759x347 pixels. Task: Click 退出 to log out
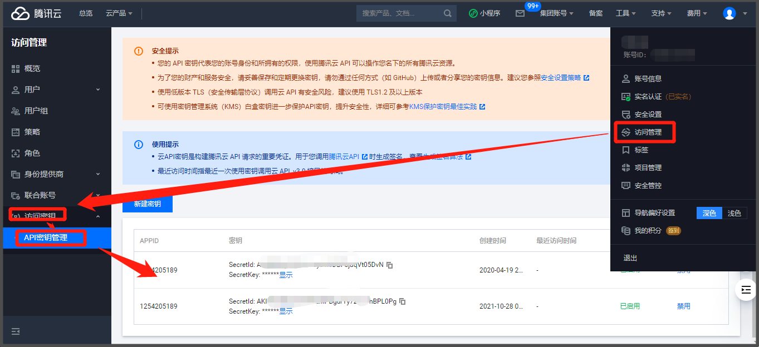point(630,258)
